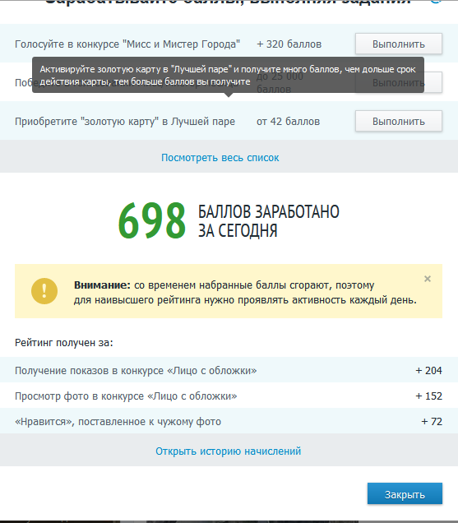
Task: Open the link Посмотреть весь список
Action: (x=220, y=157)
